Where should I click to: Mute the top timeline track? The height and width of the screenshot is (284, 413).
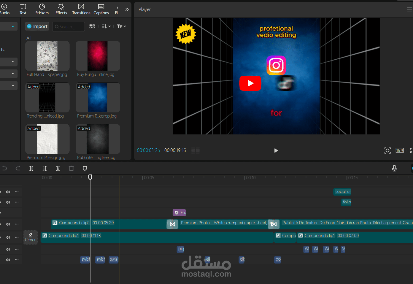point(8,192)
